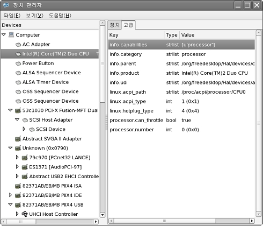Screen dimensions: 263x226
Task: Click the UHCI Host Controller USB icon
Action: [25, 214]
